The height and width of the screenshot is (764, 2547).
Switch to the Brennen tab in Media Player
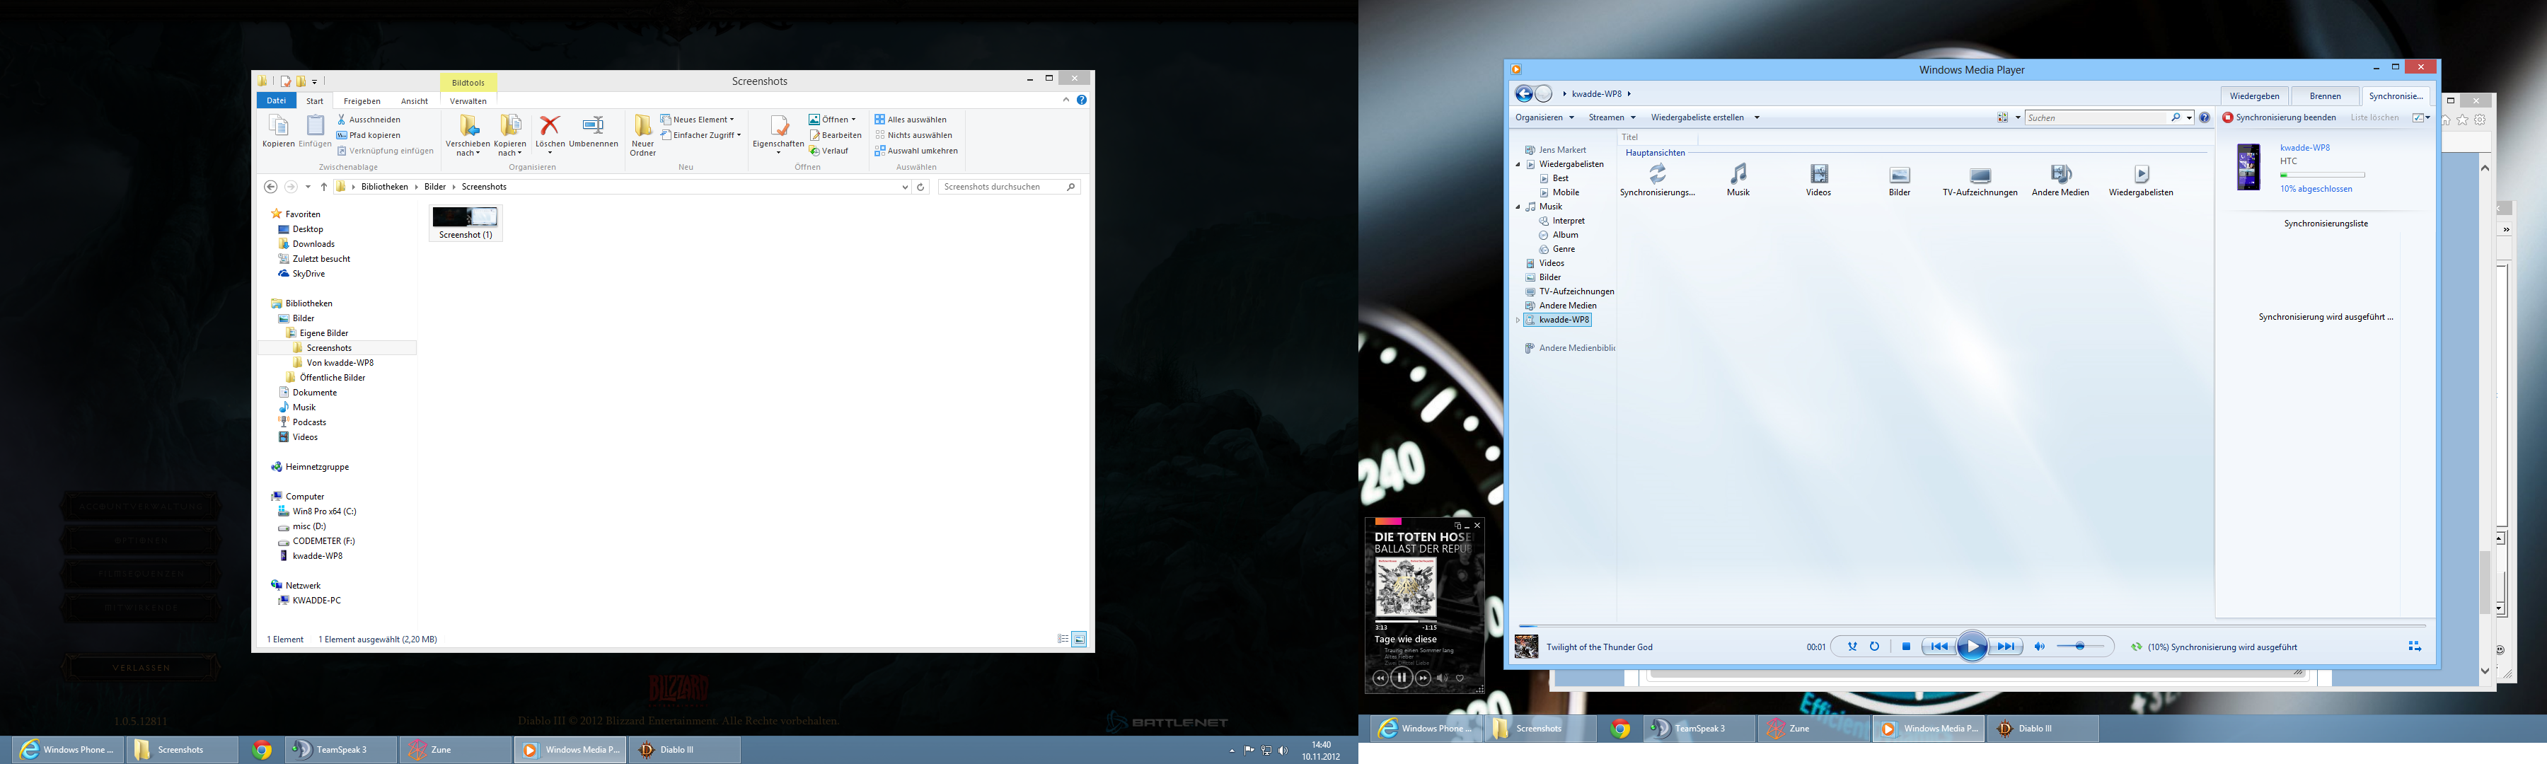(x=2325, y=96)
